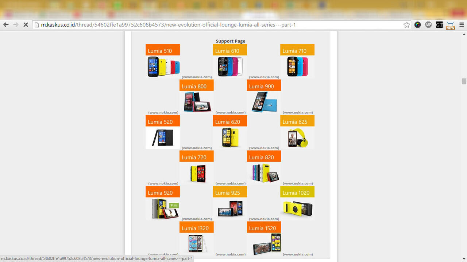Open the Lumia 710 support tile

[x=297, y=61]
